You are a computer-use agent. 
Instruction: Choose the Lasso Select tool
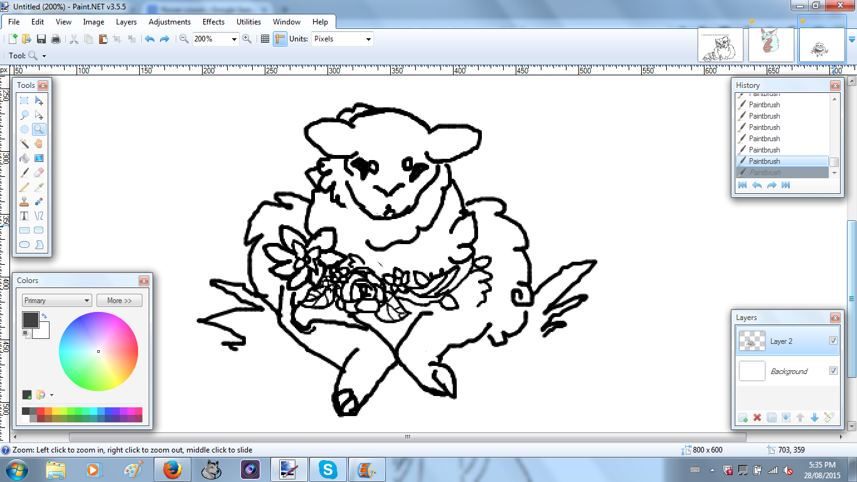pyautogui.click(x=24, y=115)
